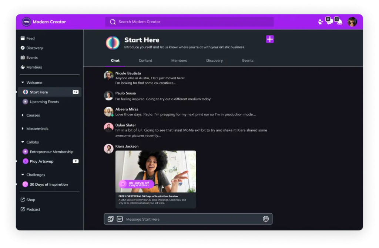
Task: Open the emoji picker in message box
Action: [x=265, y=219]
